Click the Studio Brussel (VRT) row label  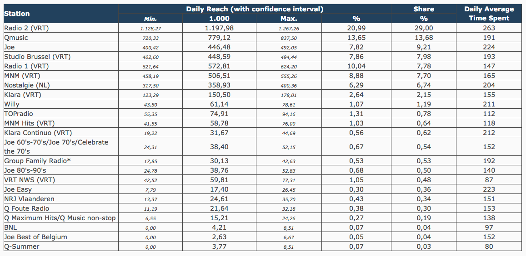coord(37,57)
